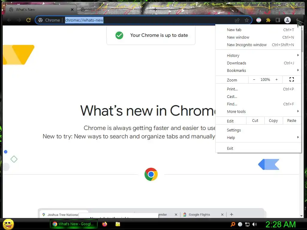Click Your Chrome is up to date text

point(159,35)
